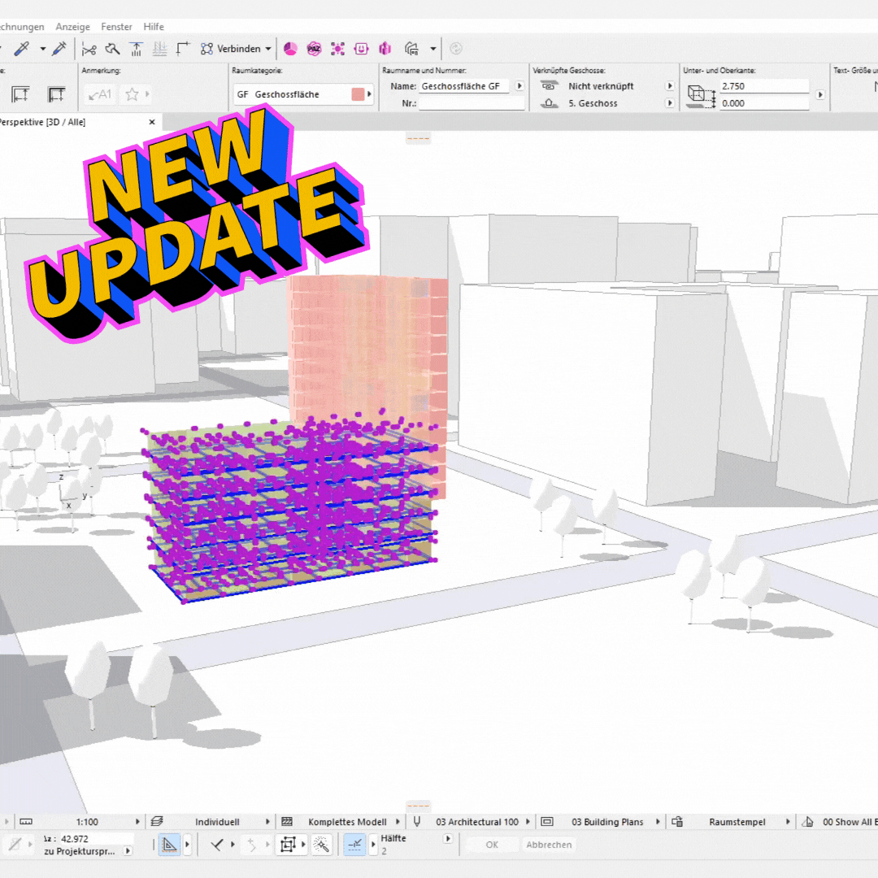Click the pink focus-frame add-on icon
The image size is (878, 878).
point(337,50)
